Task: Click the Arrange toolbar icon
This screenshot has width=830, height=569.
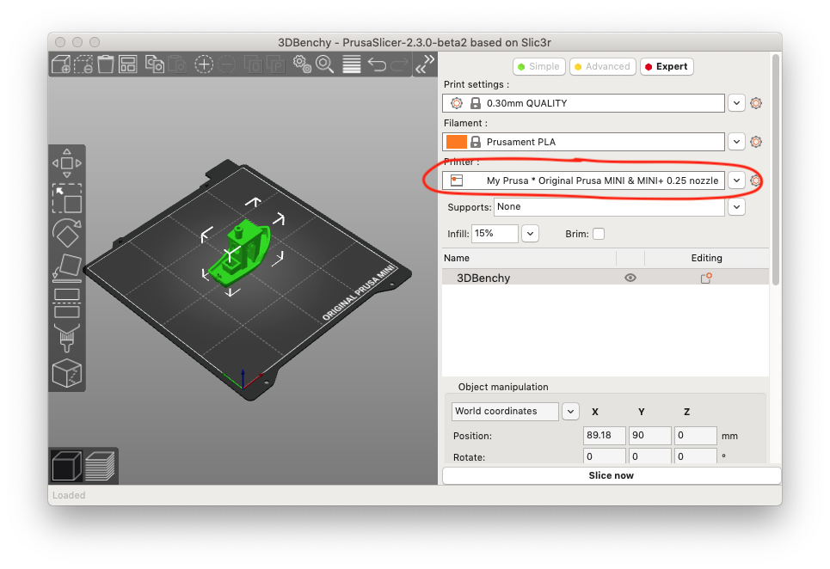Action: [126, 64]
